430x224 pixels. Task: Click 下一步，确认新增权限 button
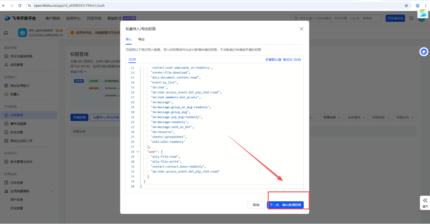(285, 205)
